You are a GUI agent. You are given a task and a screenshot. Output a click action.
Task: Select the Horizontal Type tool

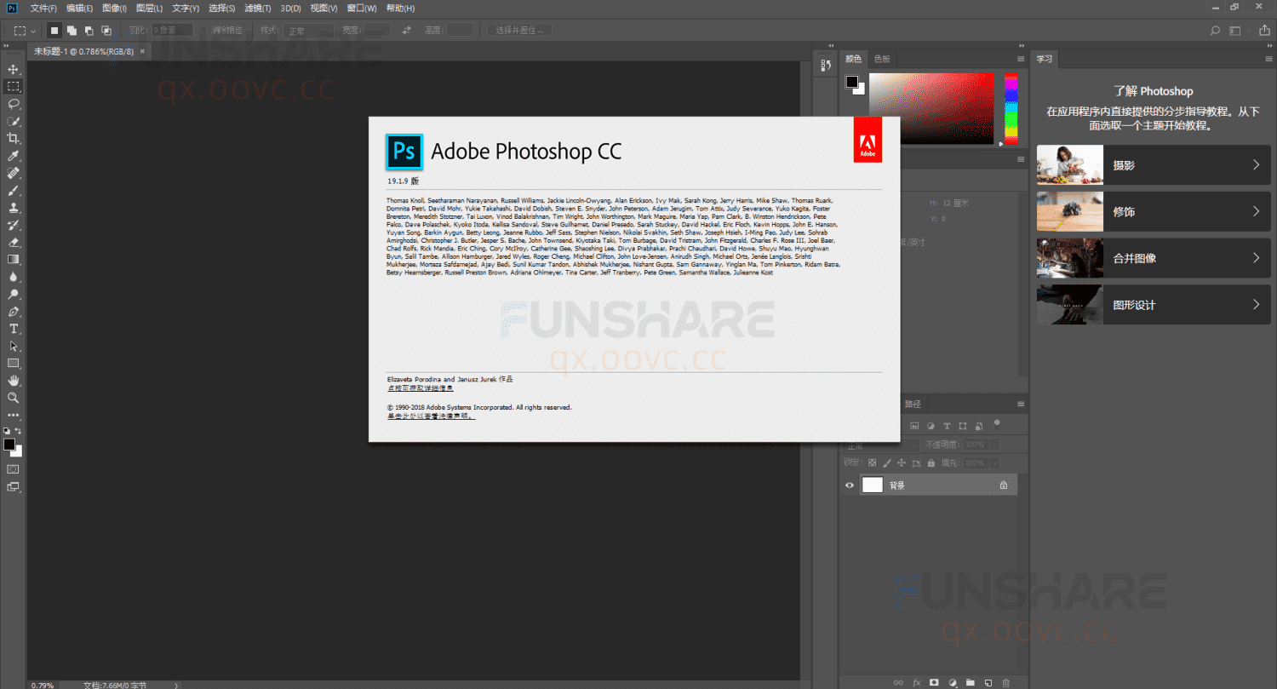click(13, 329)
